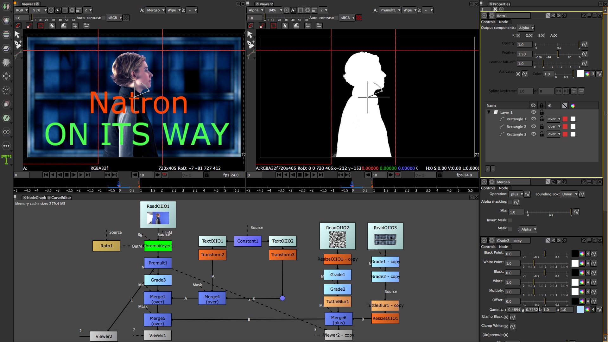
Task: Select the arrow selection tool in Viewer1
Action: coord(17,34)
